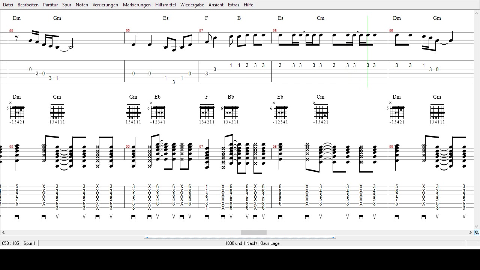Click the position readout 058 : 105
480x270 pixels.
(x=10, y=243)
